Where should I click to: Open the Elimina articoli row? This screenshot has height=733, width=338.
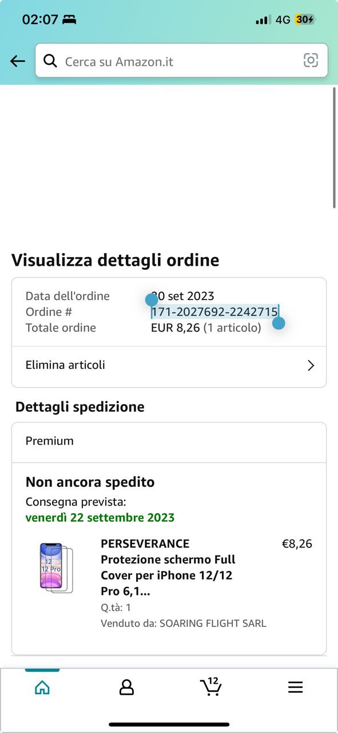[169, 365]
